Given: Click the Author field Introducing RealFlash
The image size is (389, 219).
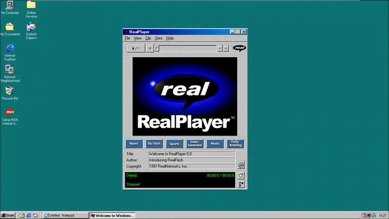Looking at the screenshot, I should [x=192, y=160].
